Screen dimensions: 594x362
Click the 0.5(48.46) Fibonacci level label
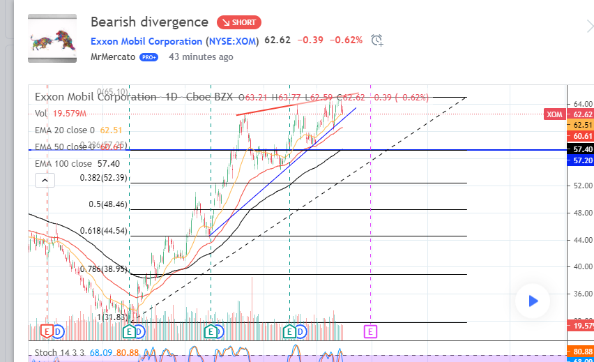(108, 204)
